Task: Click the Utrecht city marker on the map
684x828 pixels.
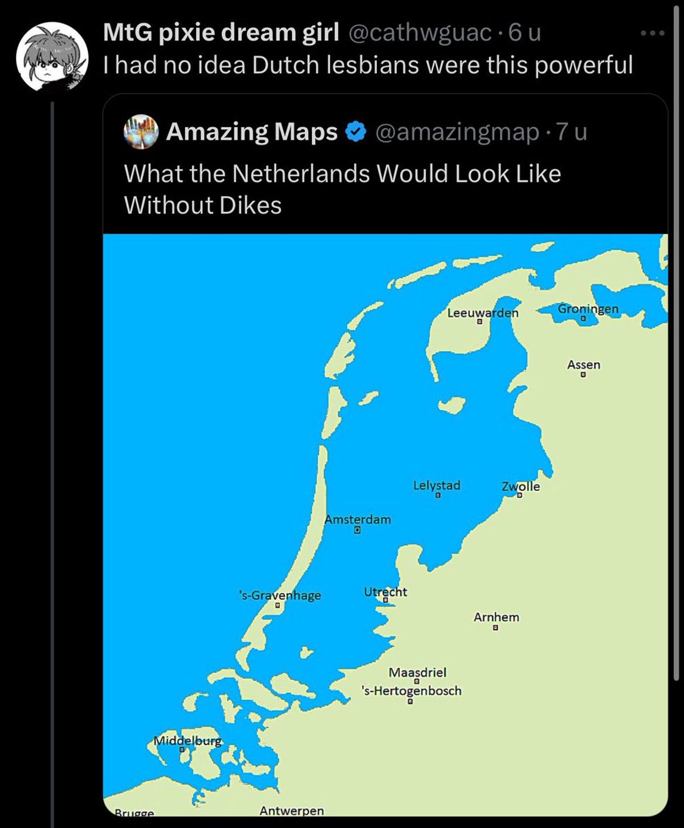Action: (385, 600)
